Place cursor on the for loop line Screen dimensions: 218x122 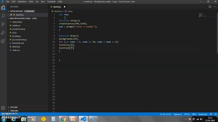[89, 42]
